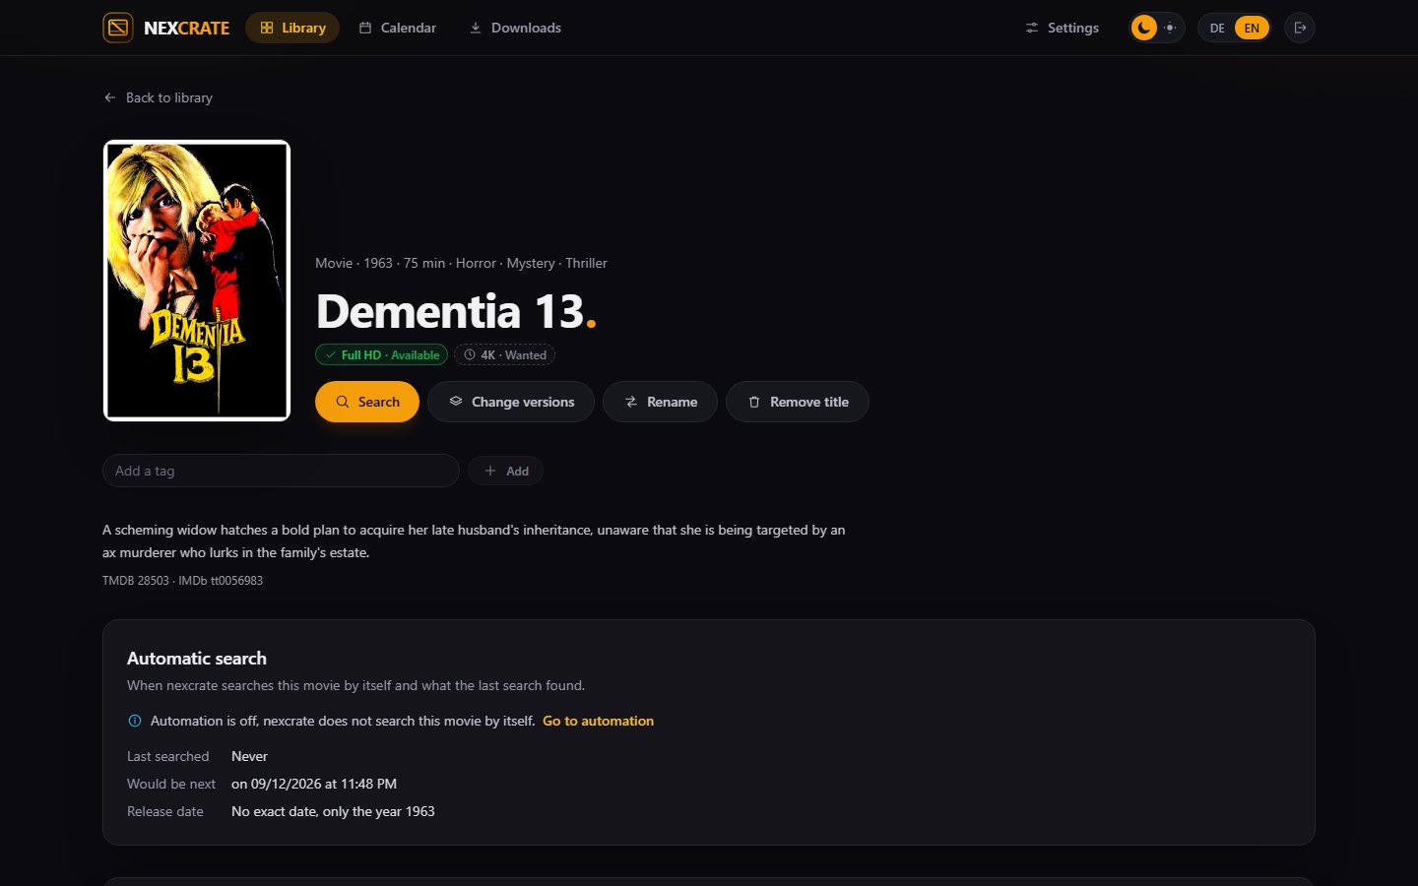This screenshot has width=1418, height=886.
Task: Click the nexcrate logo icon
Action: [x=118, y=28]
